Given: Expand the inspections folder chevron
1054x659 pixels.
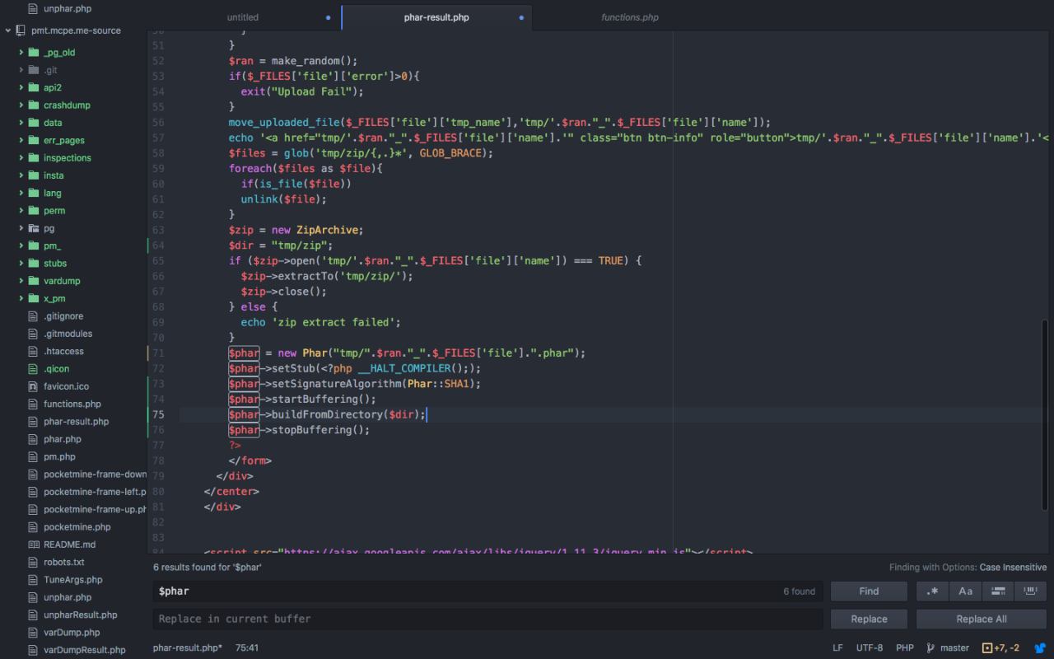Looking at the screenshot, I should pos(21,158).
